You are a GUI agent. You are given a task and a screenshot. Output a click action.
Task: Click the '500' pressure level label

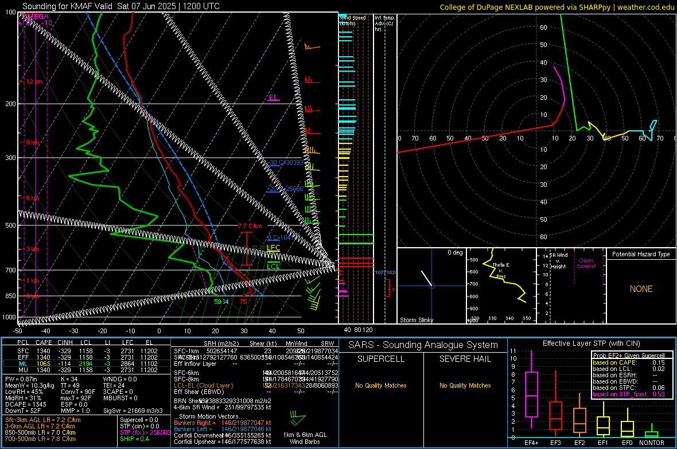point(10,225)
